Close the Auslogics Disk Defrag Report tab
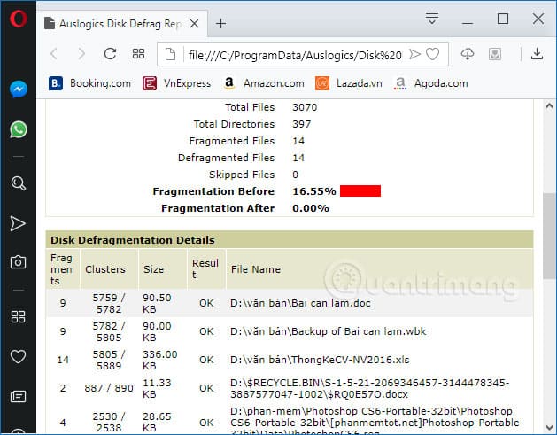Viewport: 557px width, 435px height. (194, 23)
